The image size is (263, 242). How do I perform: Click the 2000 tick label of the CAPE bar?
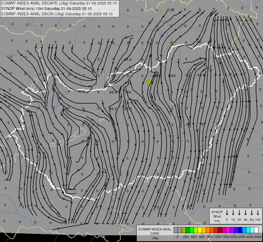pos(234,237)
